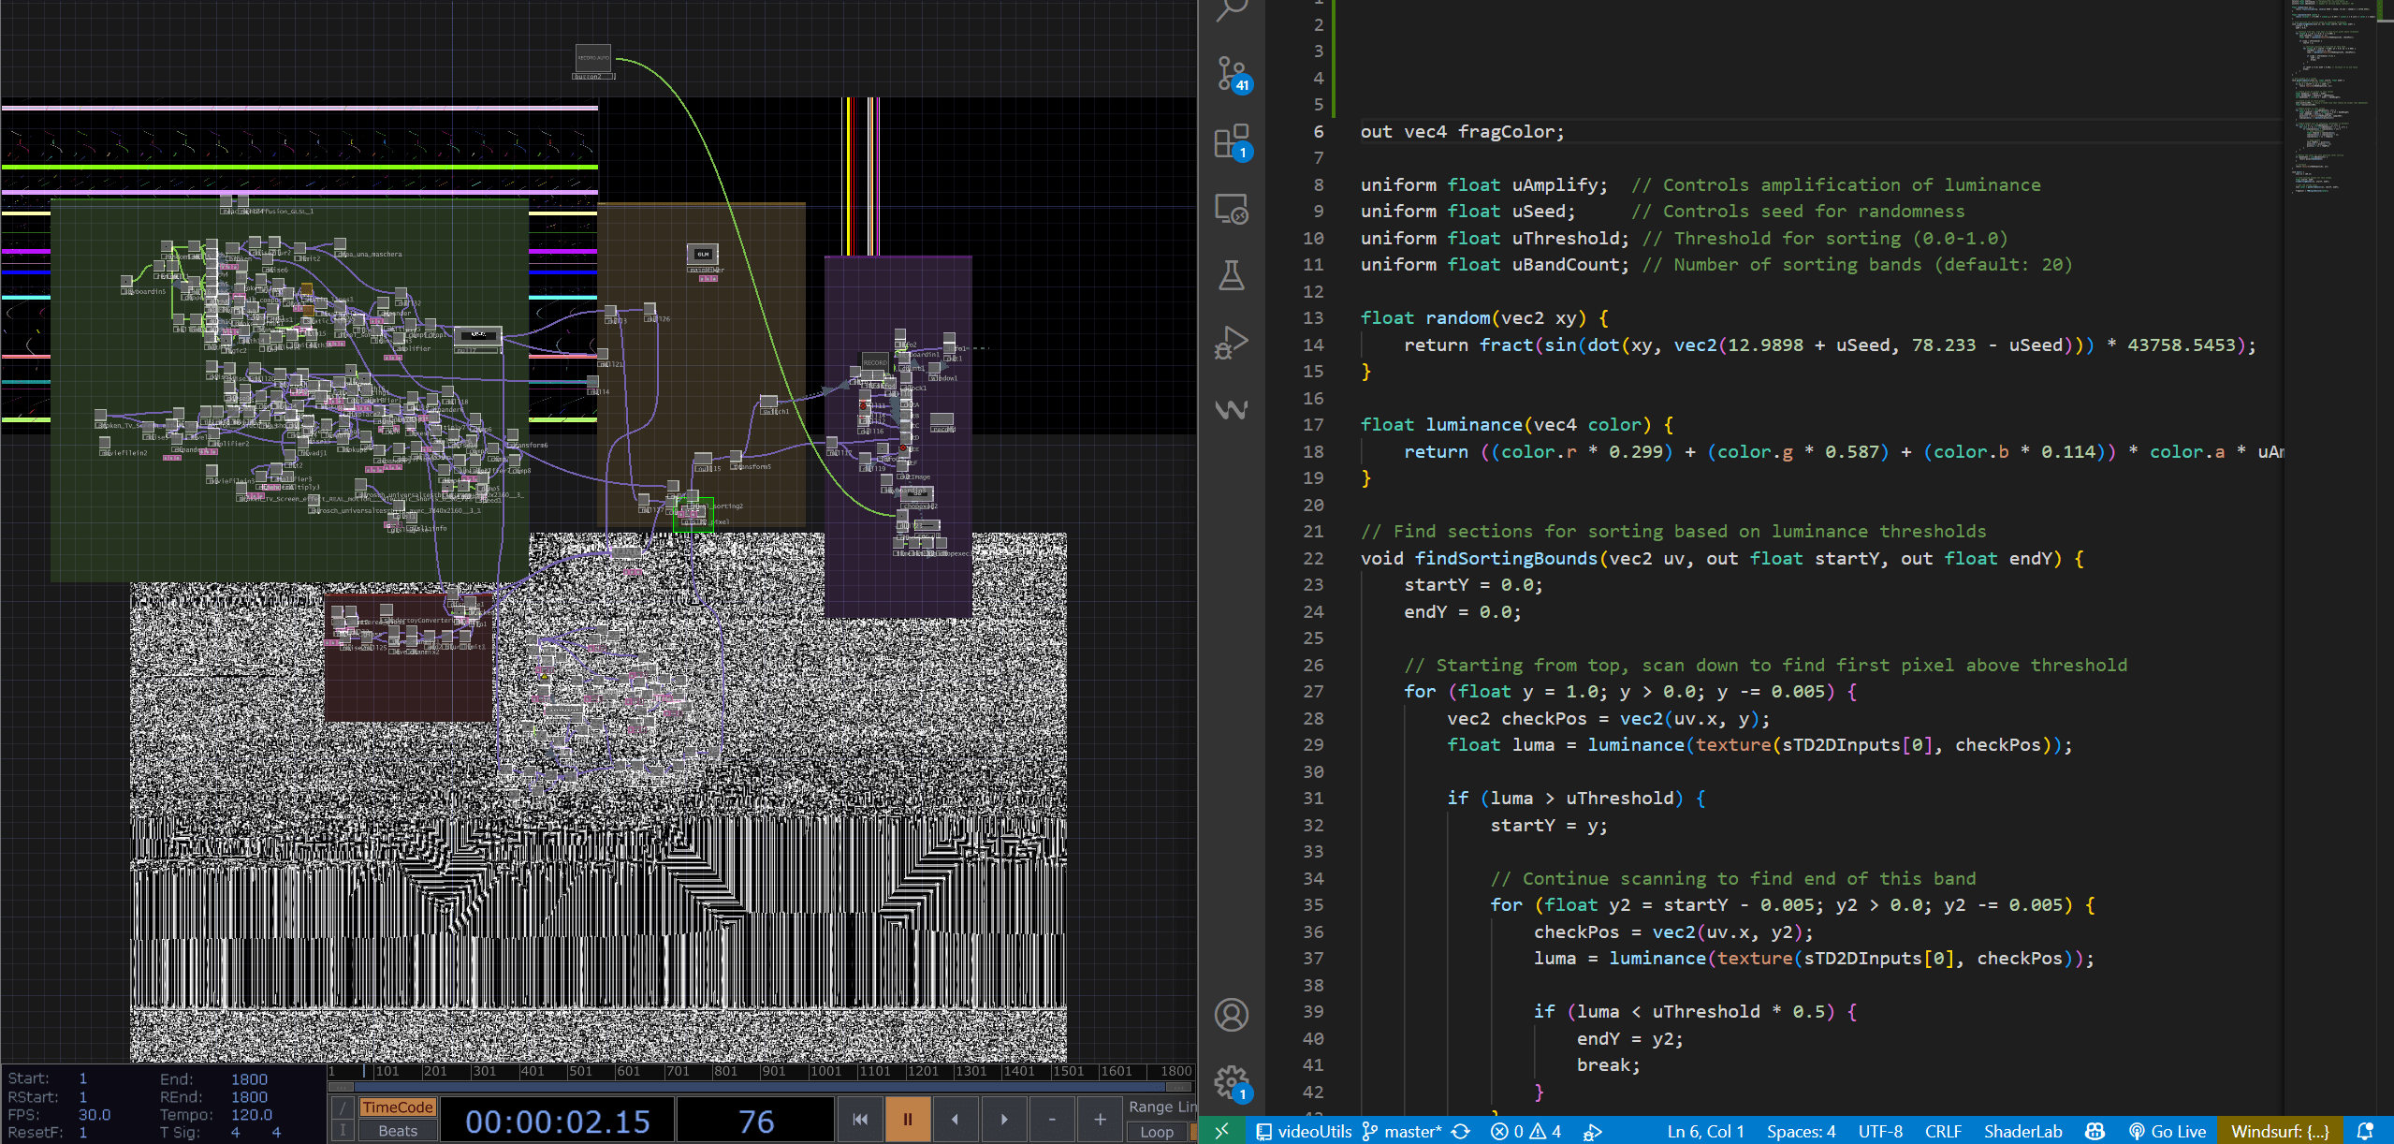Image resolution: width=2394 pixels, height=1144 pixels.
Task: Change indentation via Spaces: 4
Action: point(1802,1131)
